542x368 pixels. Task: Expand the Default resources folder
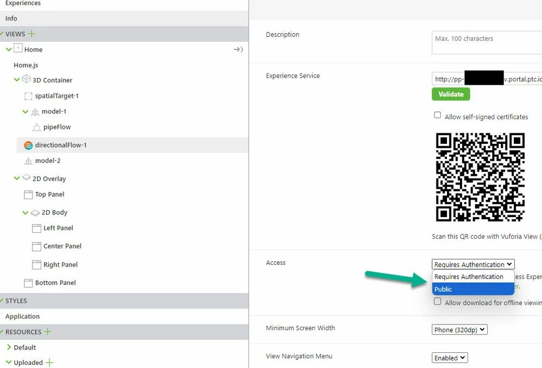(9, 347)
